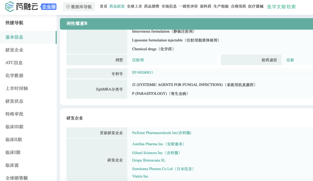The height and width of the screenshot is (181, 313).
Task: Open 生产检验 menu
Action: point(221,6)
